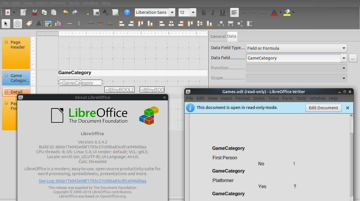Click the Edit Document button
Screen dimensions: 360x201
[x=323, y=108]
